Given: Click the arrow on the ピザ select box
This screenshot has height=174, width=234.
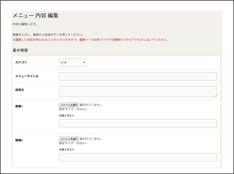Looking at the screenshot, I should pos(84,62).
